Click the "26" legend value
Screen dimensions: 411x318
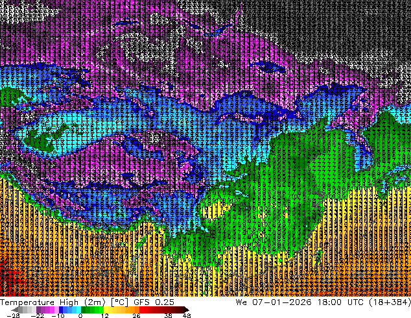tap(136, 315)
